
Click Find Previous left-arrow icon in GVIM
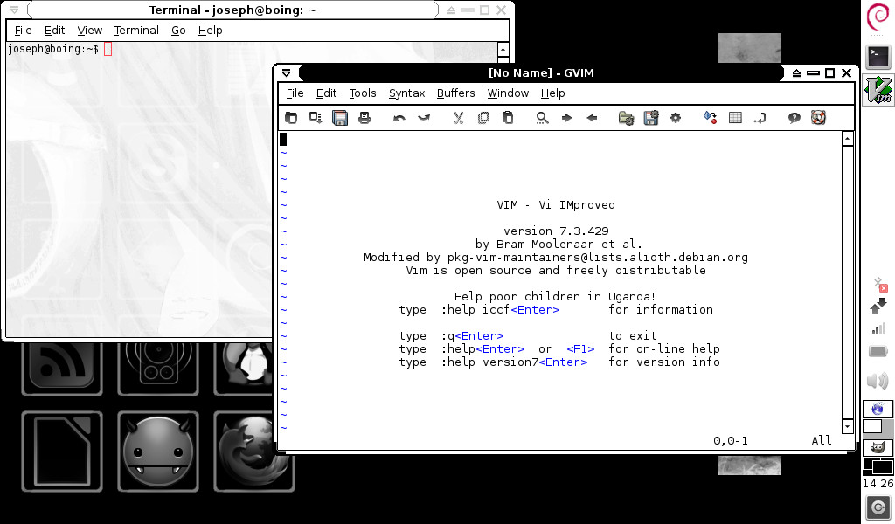click(592, 118)
